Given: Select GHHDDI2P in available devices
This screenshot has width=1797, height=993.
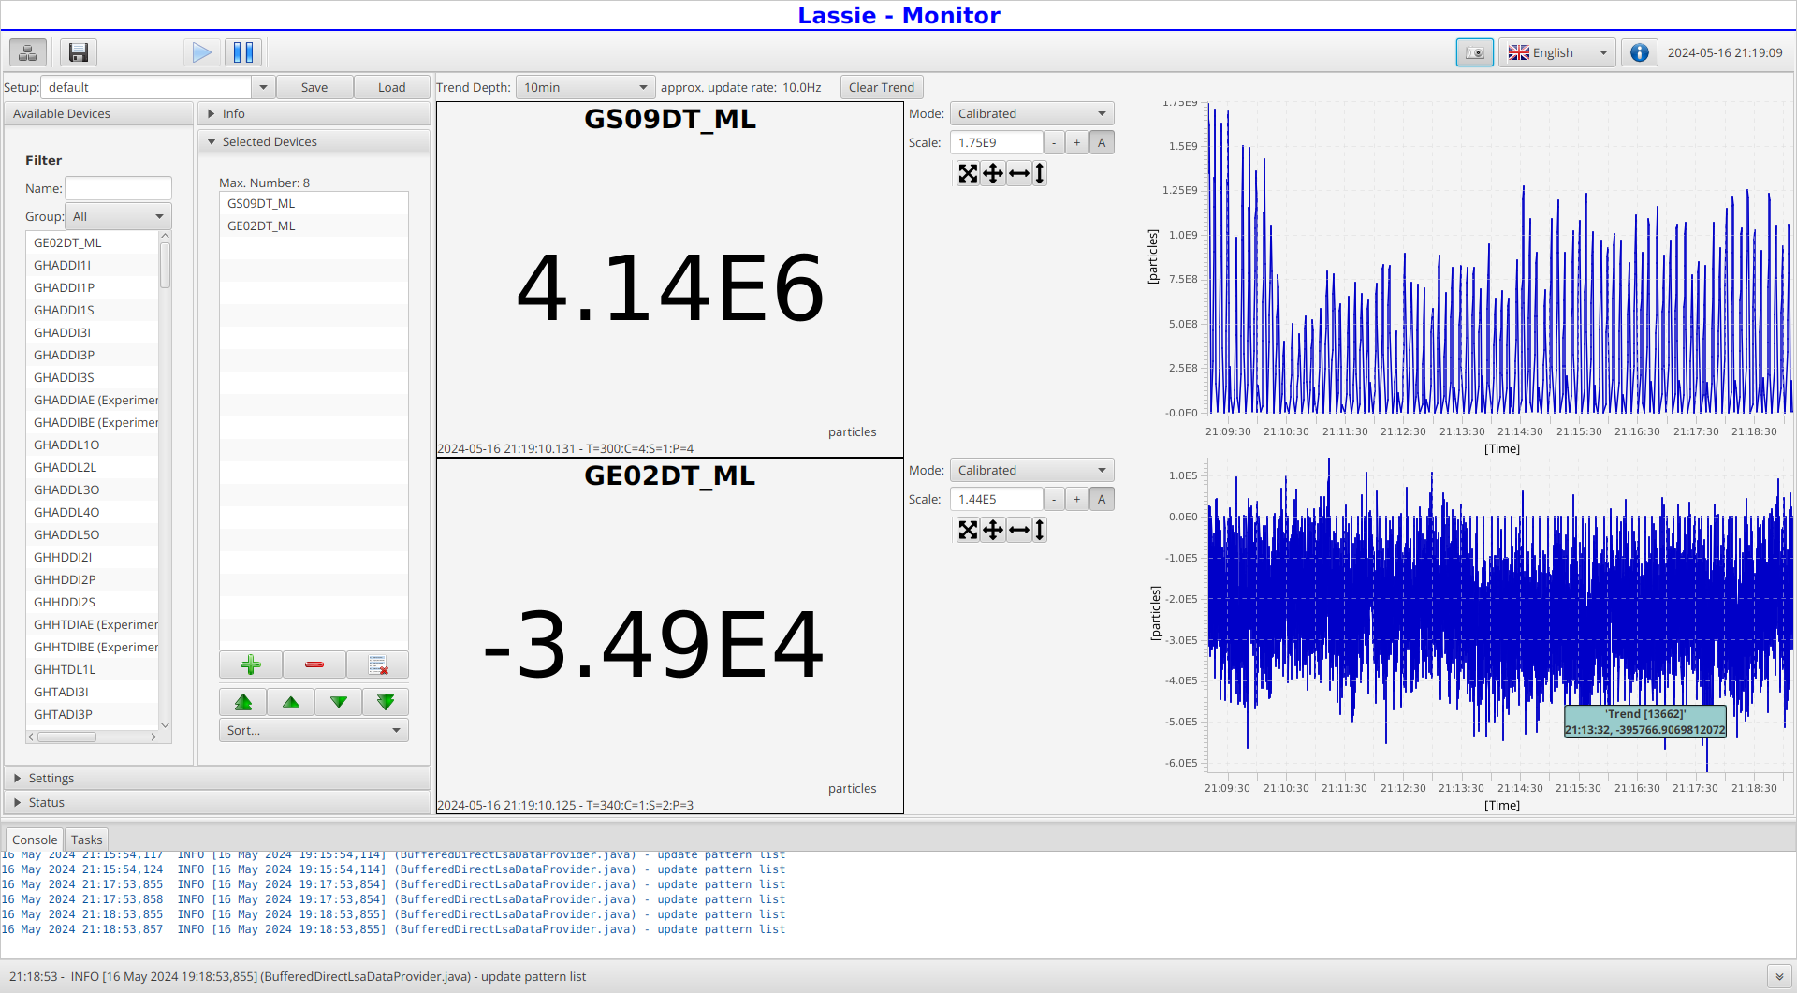Looking at the screenshot, I should (93, 579).
